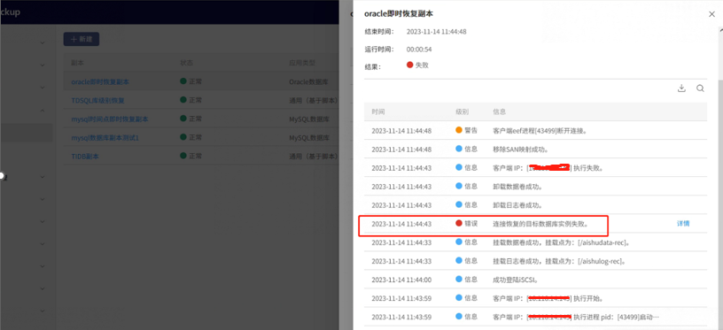Click the blue 信息 icon of 卸载数据卷成功 row
The width and height of the screenshot is (723, 330).
pyautogui.click(x=459, y=186)
